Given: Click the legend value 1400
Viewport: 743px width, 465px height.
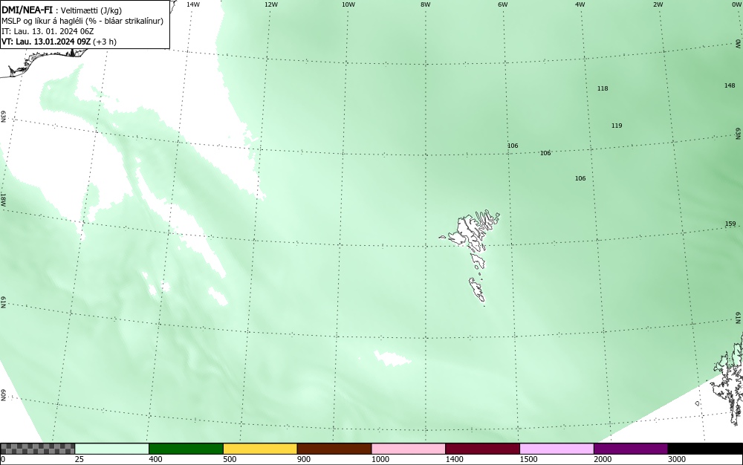Looking at the screenshot, I should pos(455,459).
